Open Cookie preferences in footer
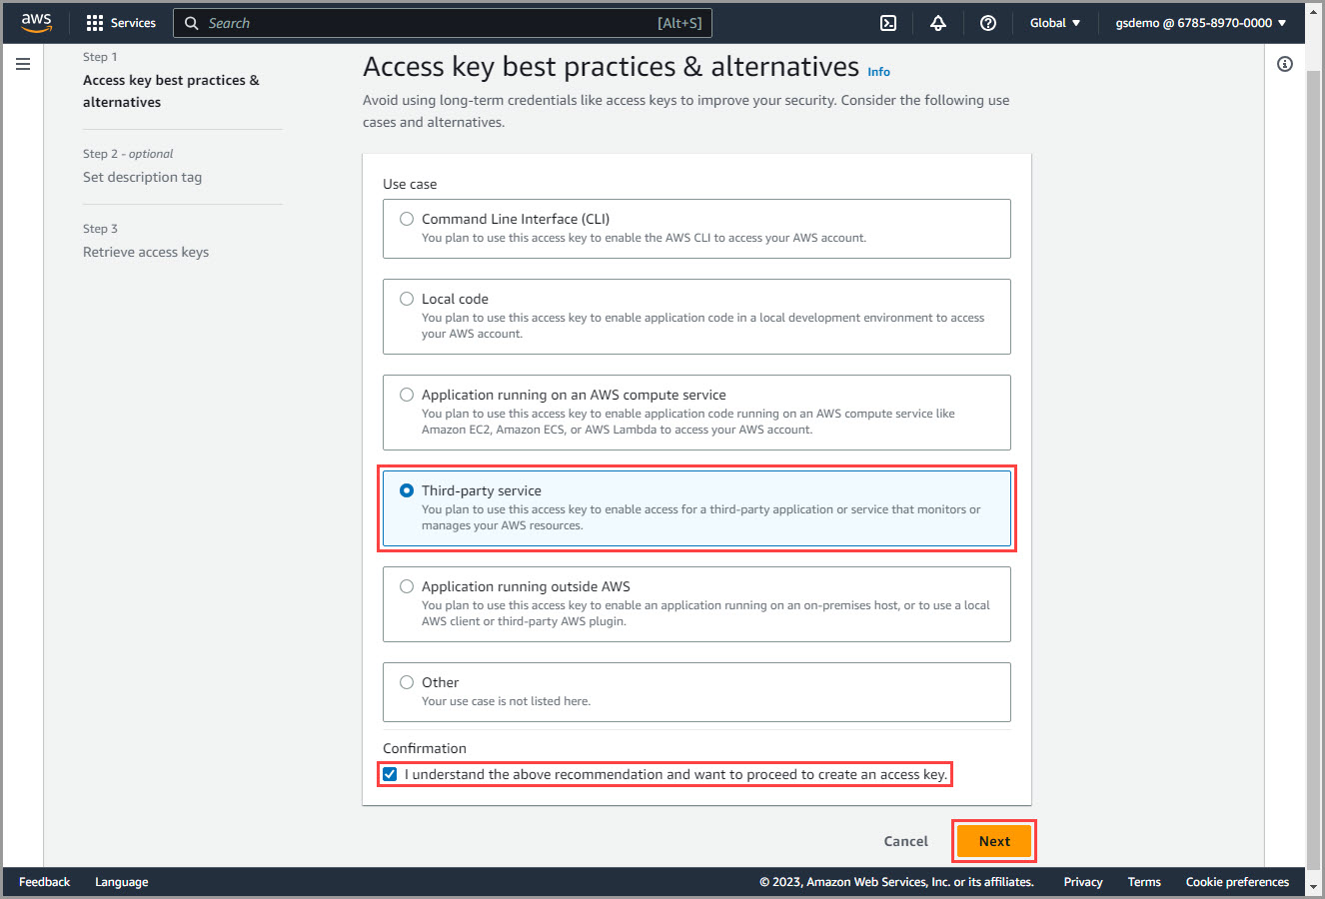Screen dimensions: 1325x899 [1237, 882]
